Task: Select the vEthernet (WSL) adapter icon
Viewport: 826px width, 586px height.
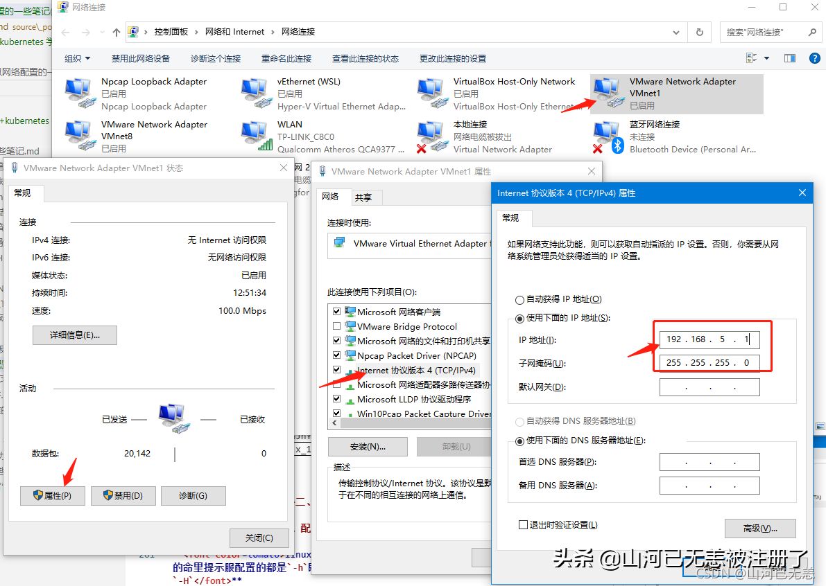Action: [257, 93]
